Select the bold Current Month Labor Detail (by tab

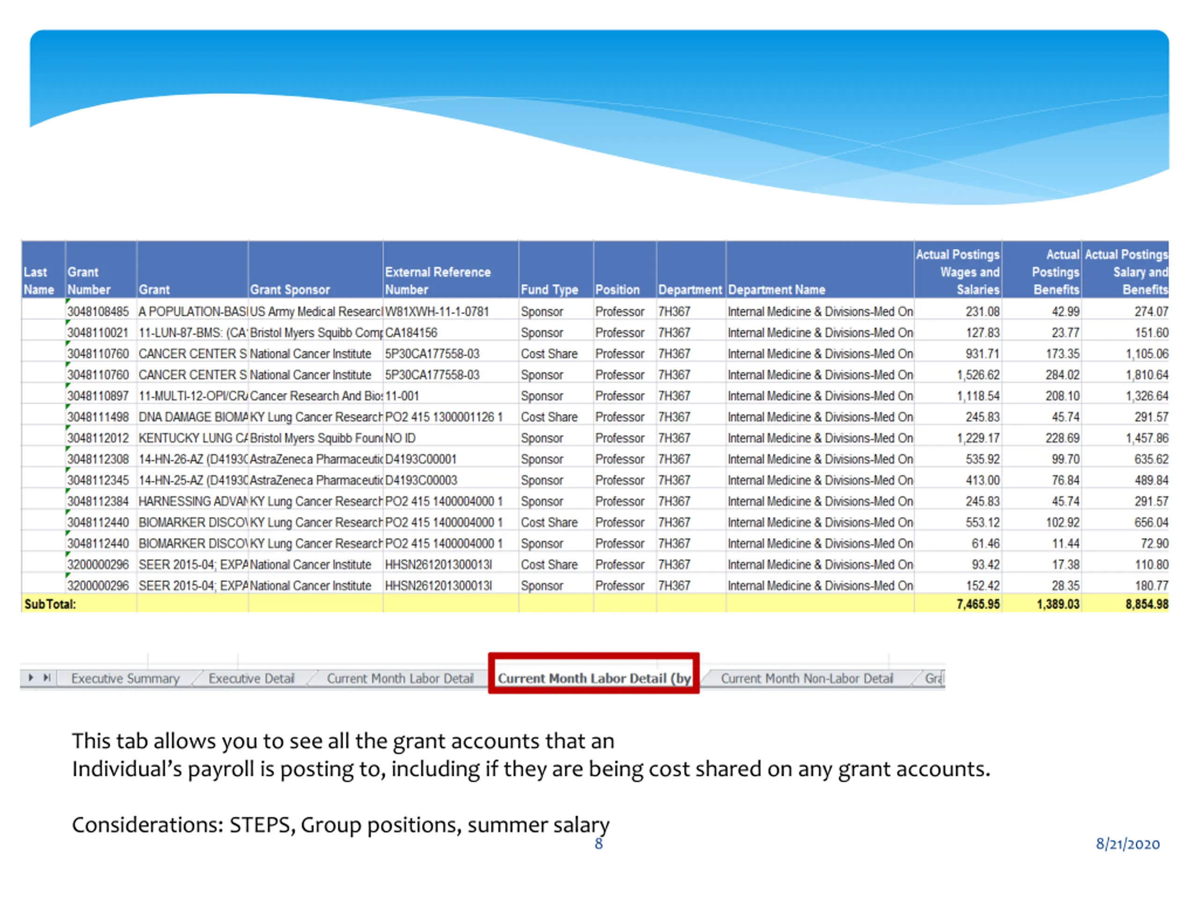593,678
